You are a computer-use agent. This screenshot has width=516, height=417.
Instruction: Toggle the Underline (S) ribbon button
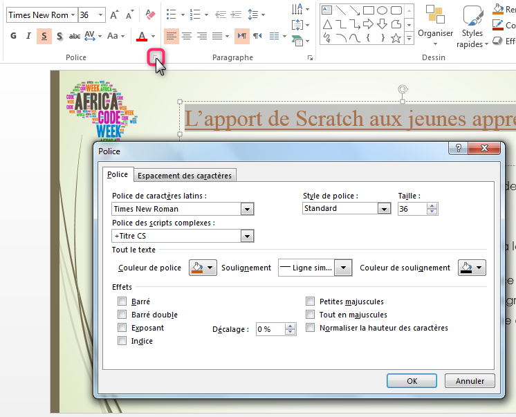tap(44, 36)
